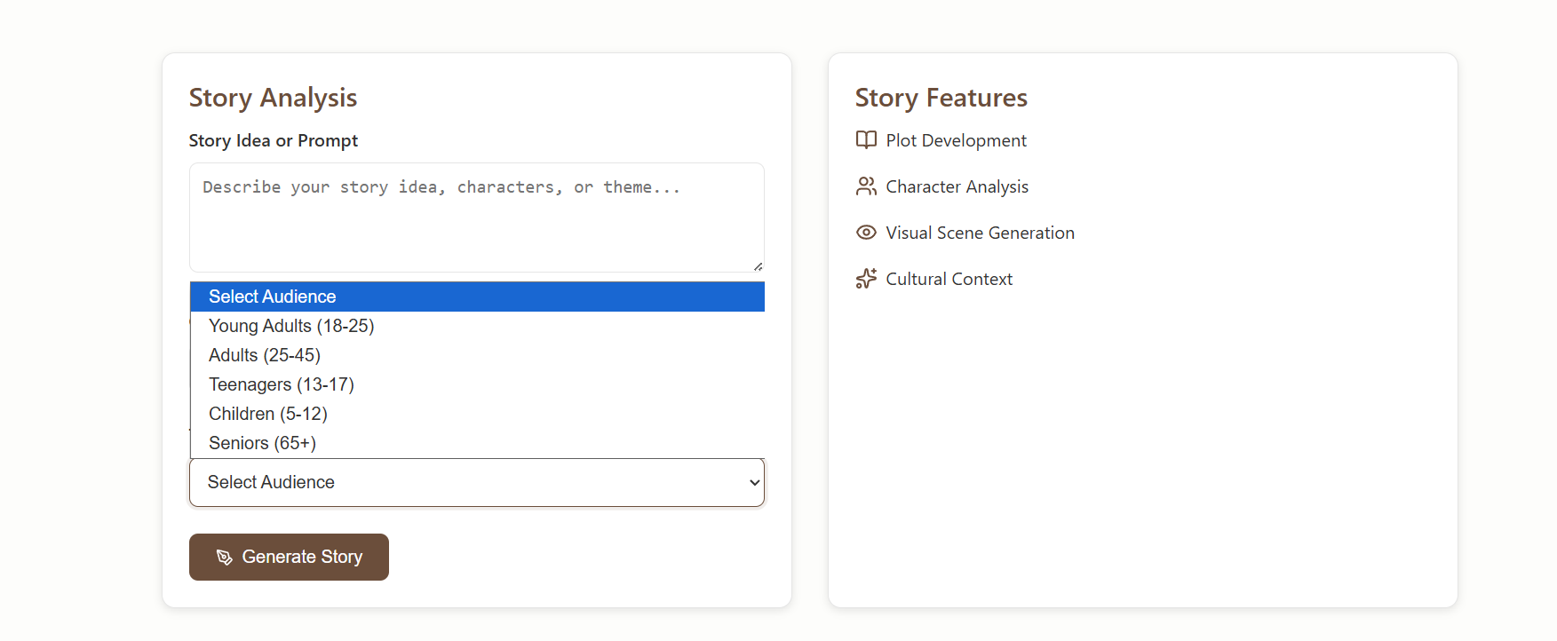Click the resize handle of the story textarea

(758, 266)
